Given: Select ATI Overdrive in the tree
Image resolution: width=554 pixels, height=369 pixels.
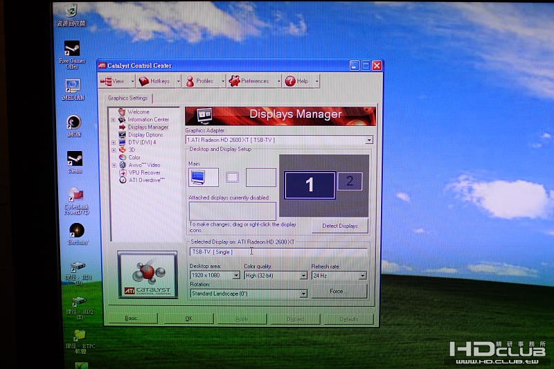Looking at the screenshot, I should (x=147, y=180).
